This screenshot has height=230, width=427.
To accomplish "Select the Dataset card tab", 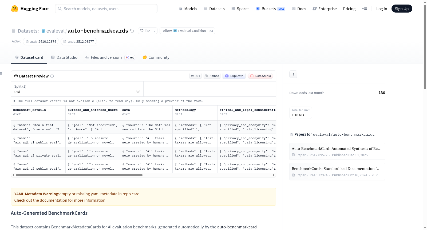I will click(29, 57).
